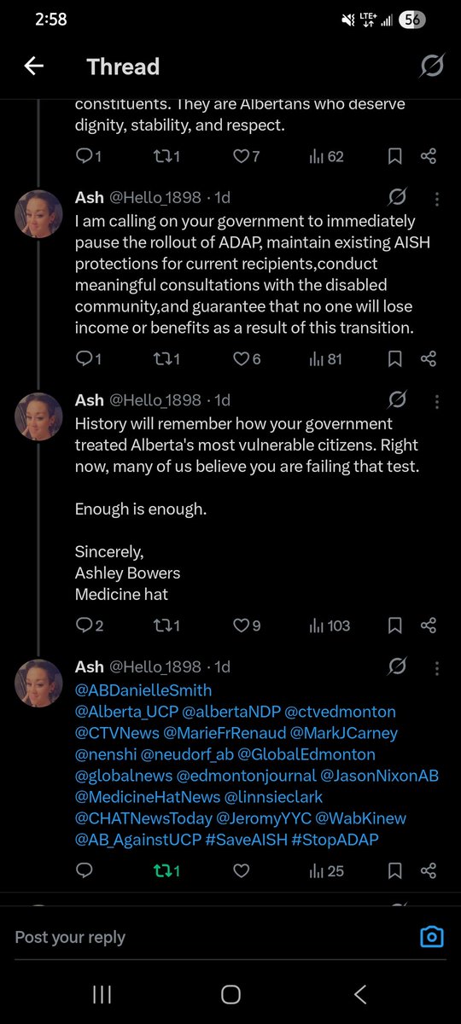The image size is (461, 1024).
Task: Repost the 'History will remember' post
Action: pos(166,625)
